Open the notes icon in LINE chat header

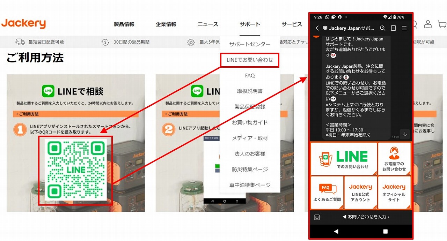[x=394, y=28]
